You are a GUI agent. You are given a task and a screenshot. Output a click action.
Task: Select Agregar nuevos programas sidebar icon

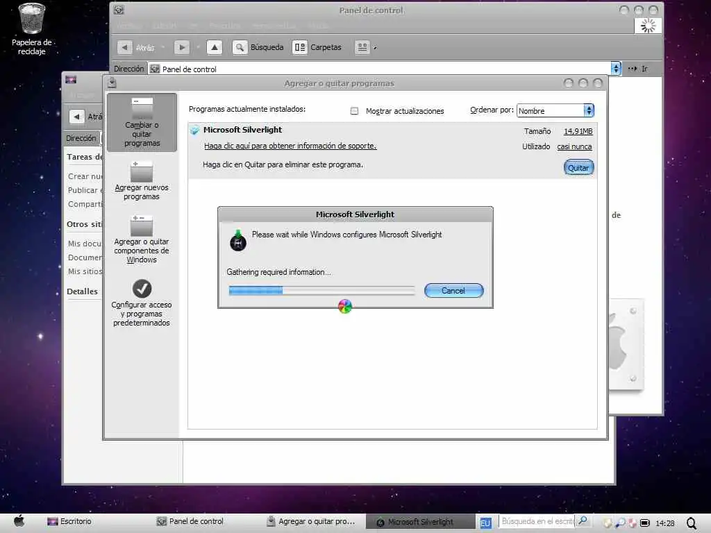142,180
